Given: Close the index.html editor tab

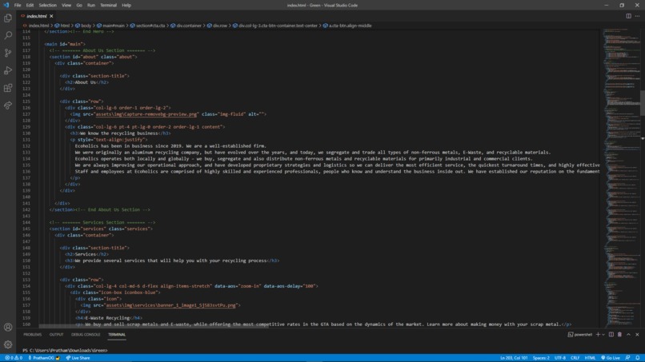Looking at the screenshot, I should coord(51,16).
